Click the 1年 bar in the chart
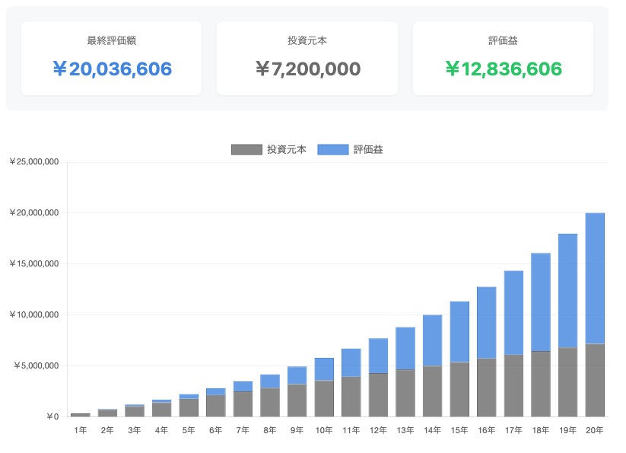The image size is (626, 453). click(x=81, y=414)
